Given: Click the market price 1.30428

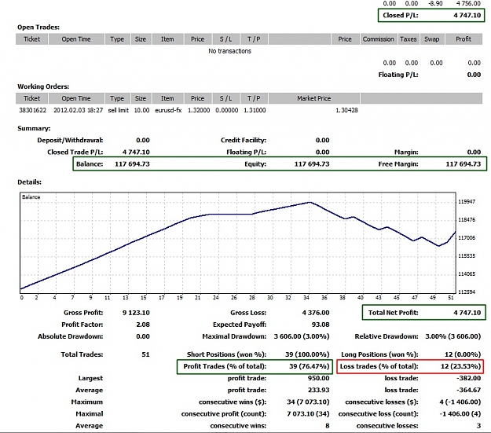Looking at the screenshot, I should pos(346,110).
